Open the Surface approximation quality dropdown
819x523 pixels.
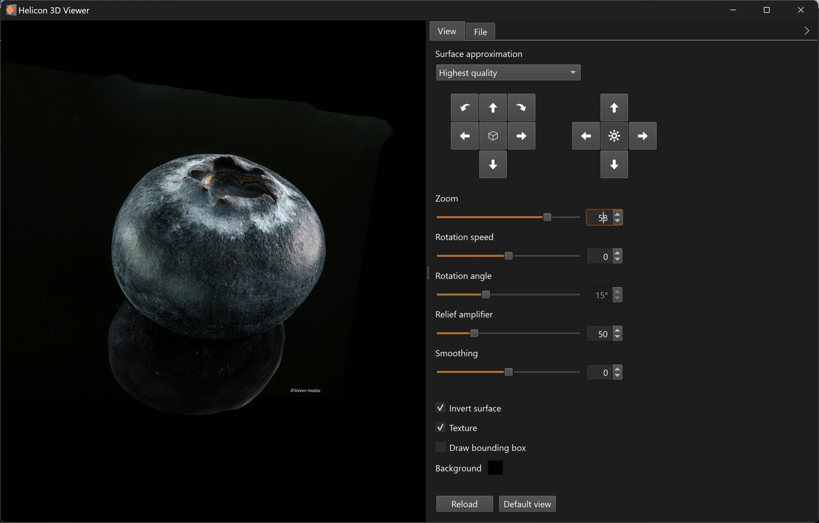pos(508,73)
